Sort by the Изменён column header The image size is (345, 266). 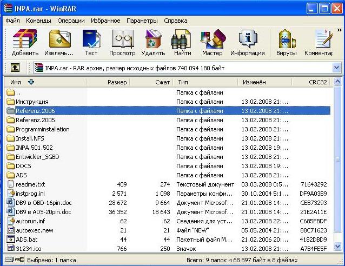(x=265, y=82)
